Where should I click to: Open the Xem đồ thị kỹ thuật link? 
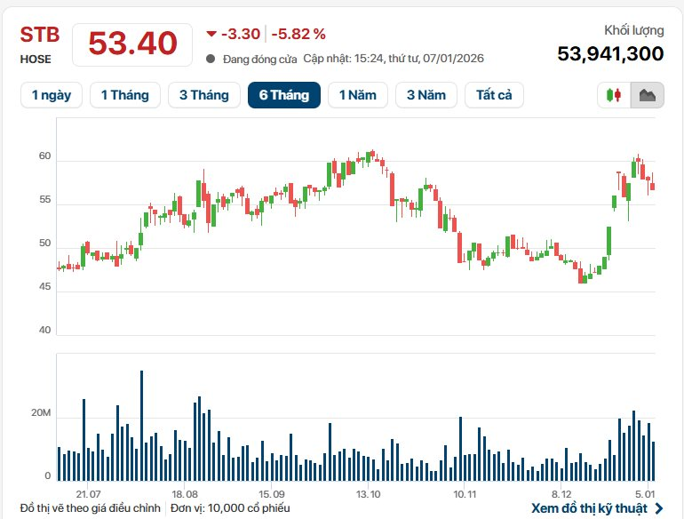point(590,508)
